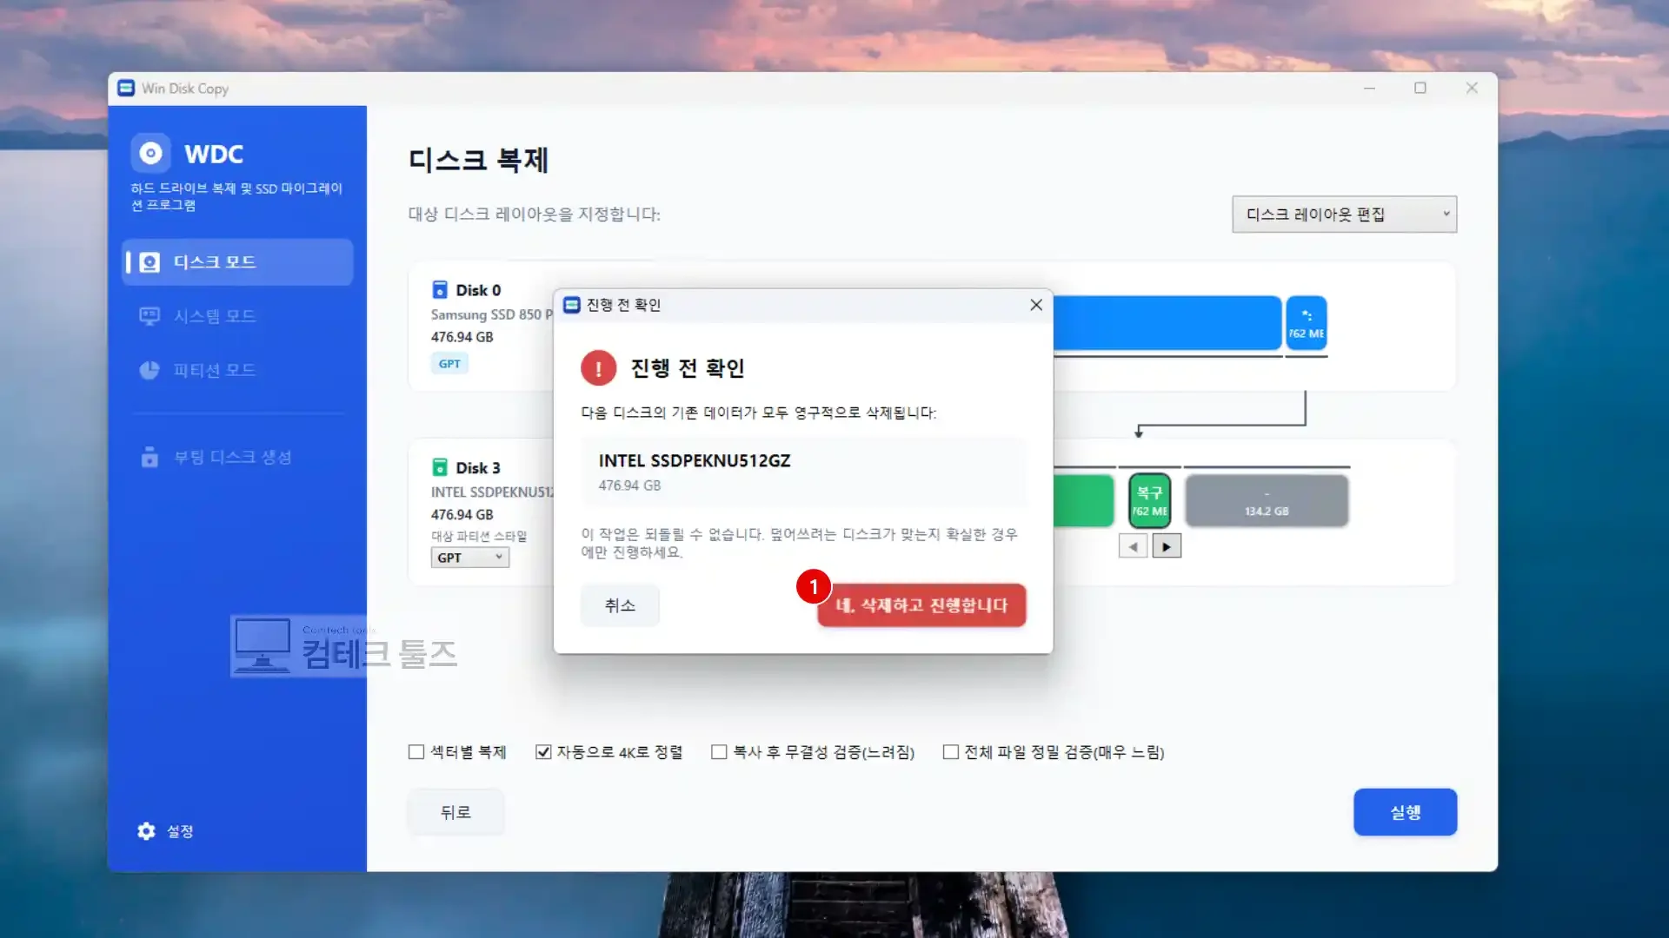
Task: Confirm with 네, 삭제하고 진행합니다 button
Action: tap(921, 605)
